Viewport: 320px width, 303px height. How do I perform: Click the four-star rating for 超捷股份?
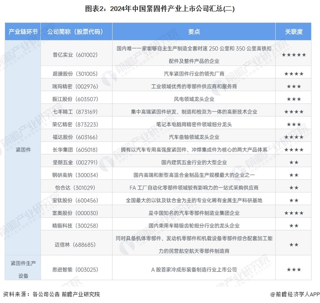point(293,74)
